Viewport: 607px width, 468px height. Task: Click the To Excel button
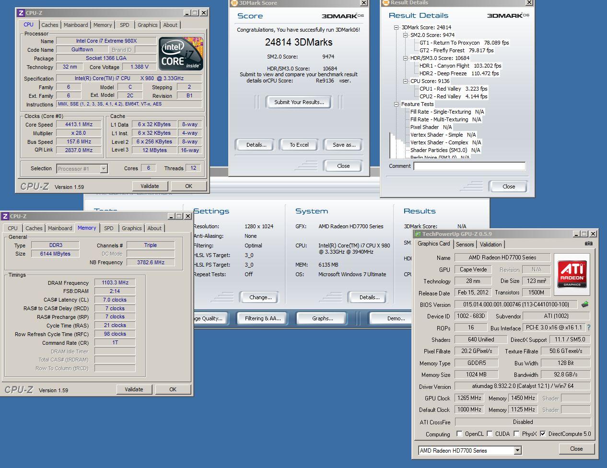(299, 144)
